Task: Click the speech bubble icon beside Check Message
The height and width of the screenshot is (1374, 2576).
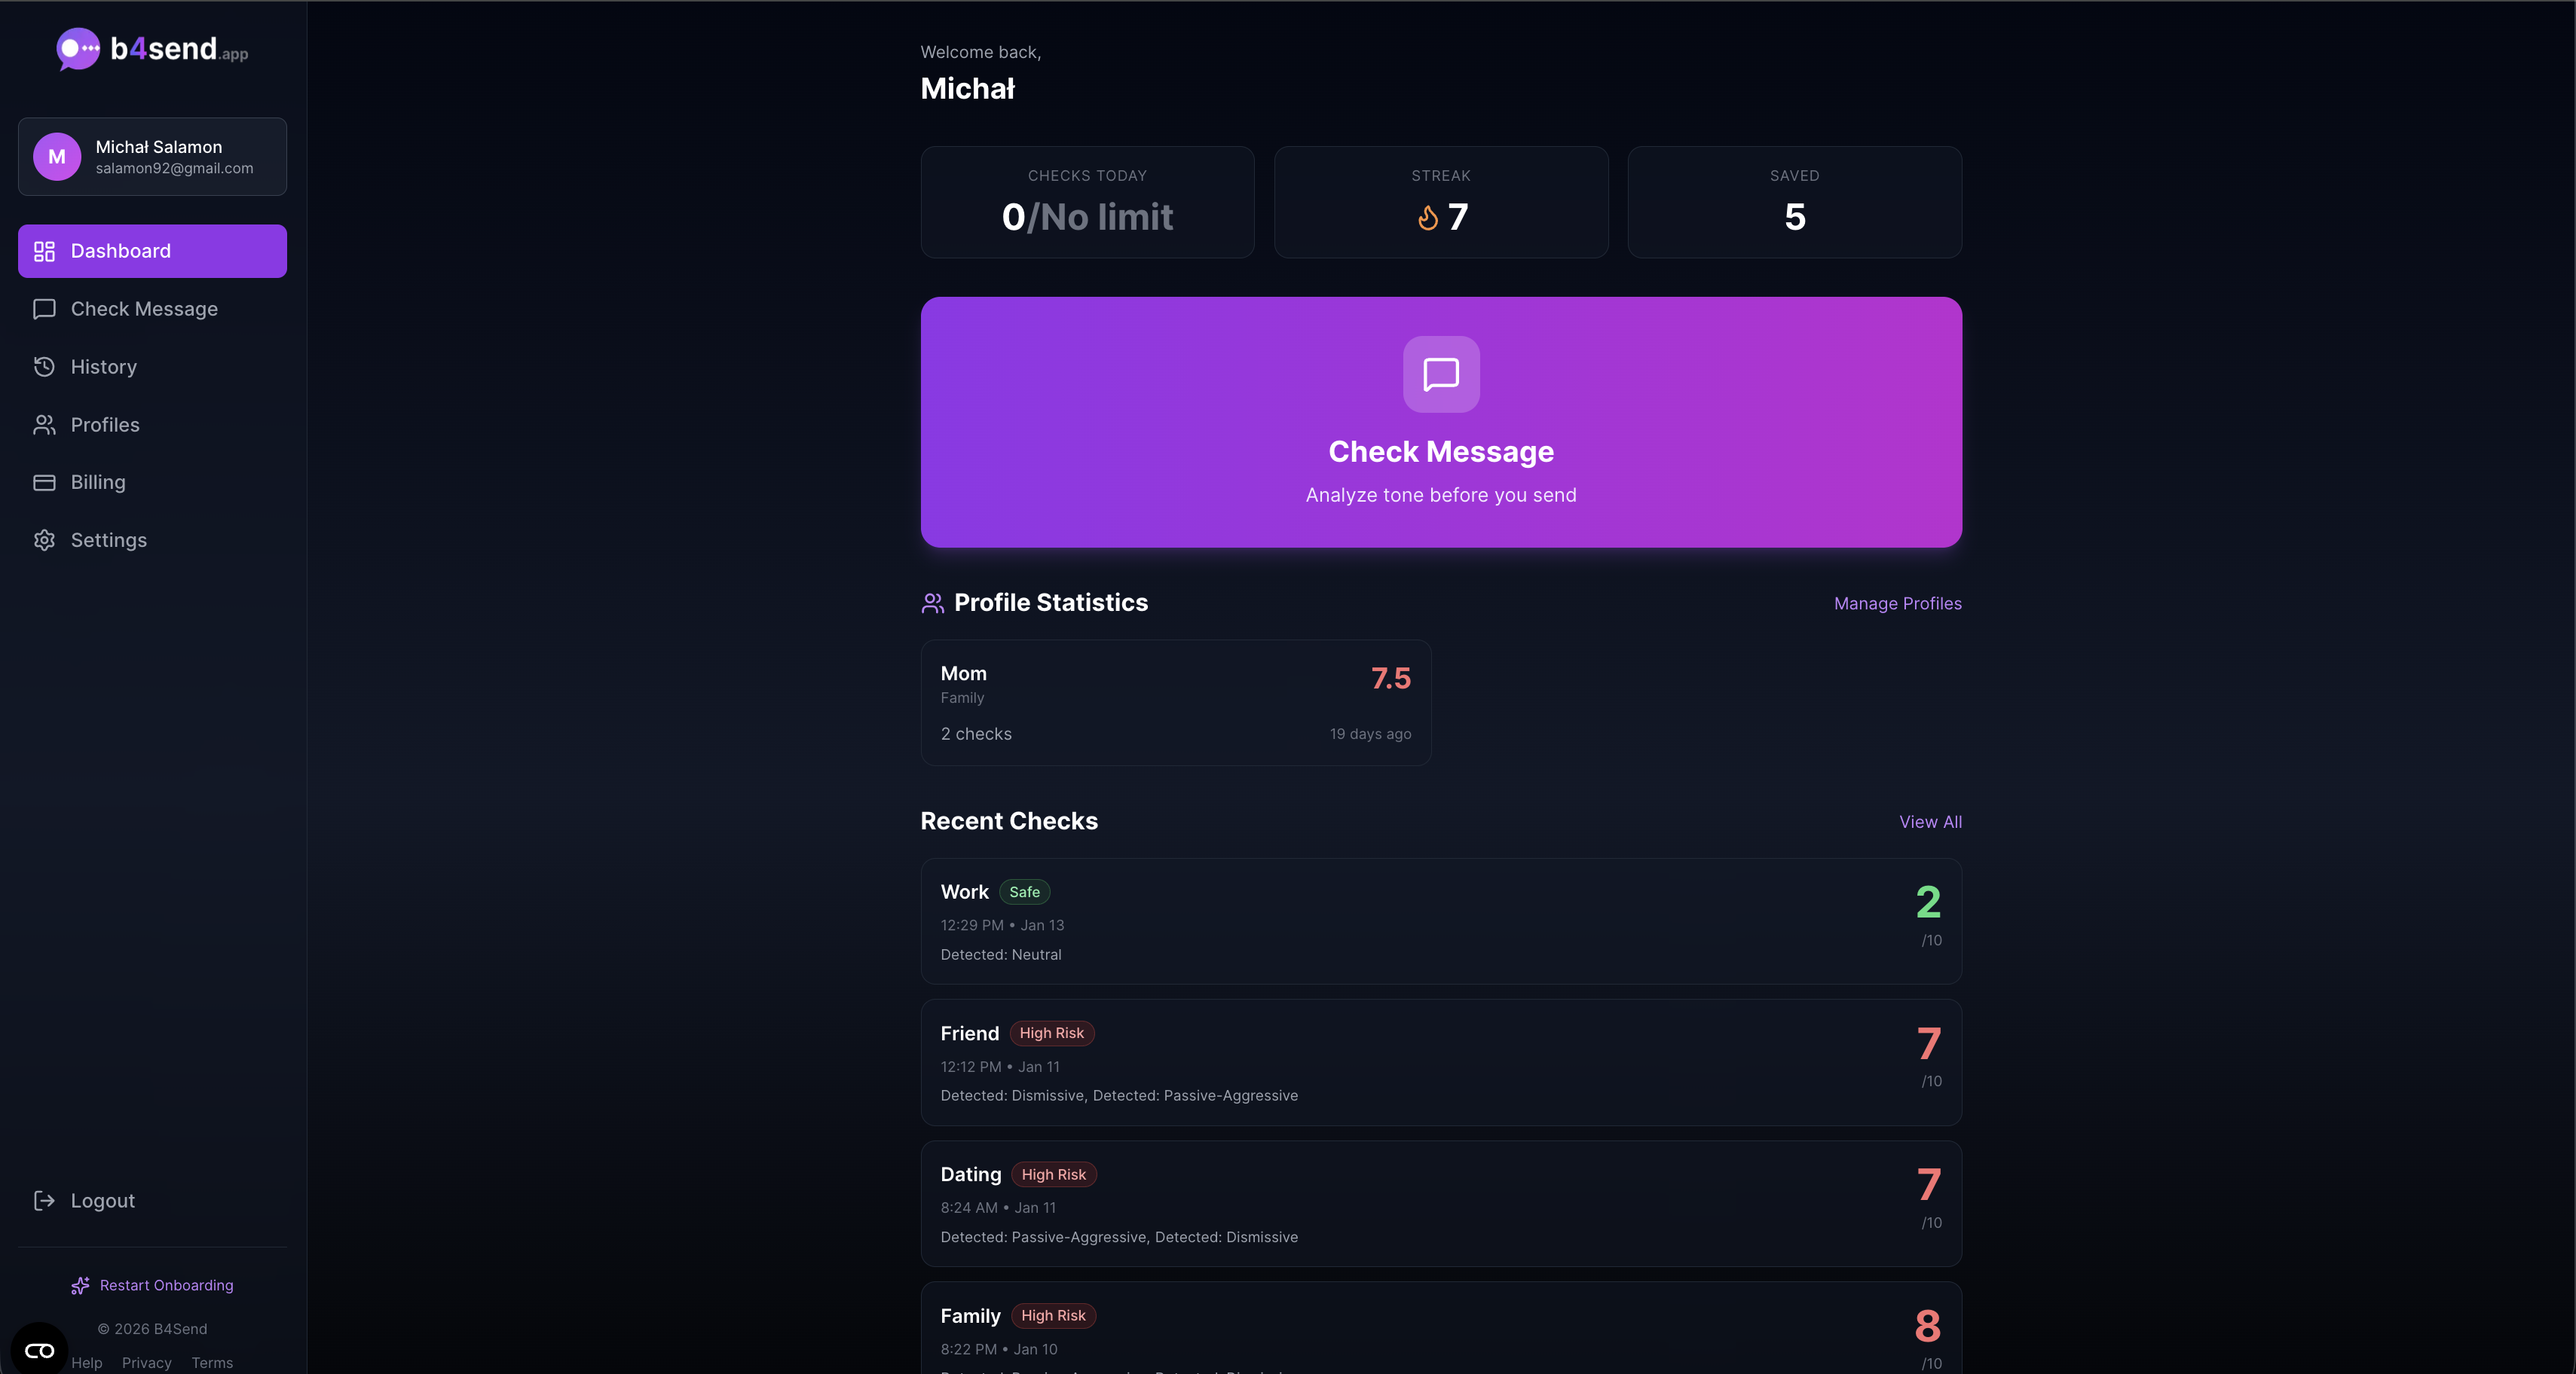Action: [43, 309]
